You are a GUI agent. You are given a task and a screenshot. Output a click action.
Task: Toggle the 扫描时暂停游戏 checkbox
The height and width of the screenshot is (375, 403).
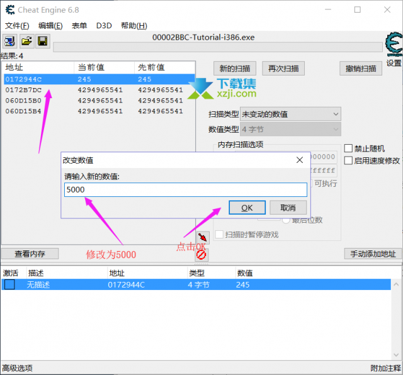pos(219,234)
